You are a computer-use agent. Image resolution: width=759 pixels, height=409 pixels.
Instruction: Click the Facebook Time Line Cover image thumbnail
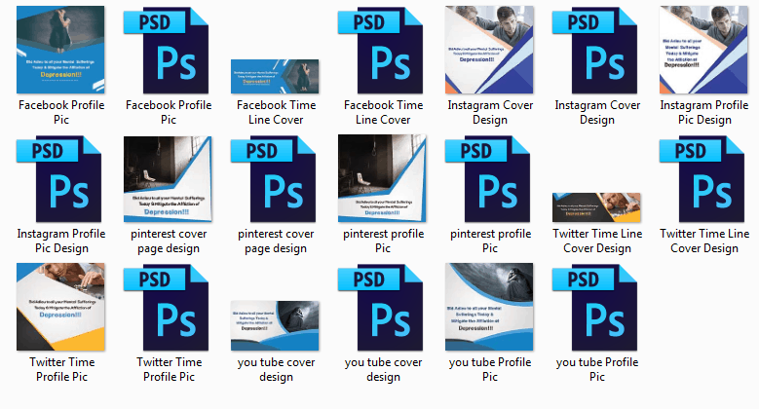click(x=276, y=73)
